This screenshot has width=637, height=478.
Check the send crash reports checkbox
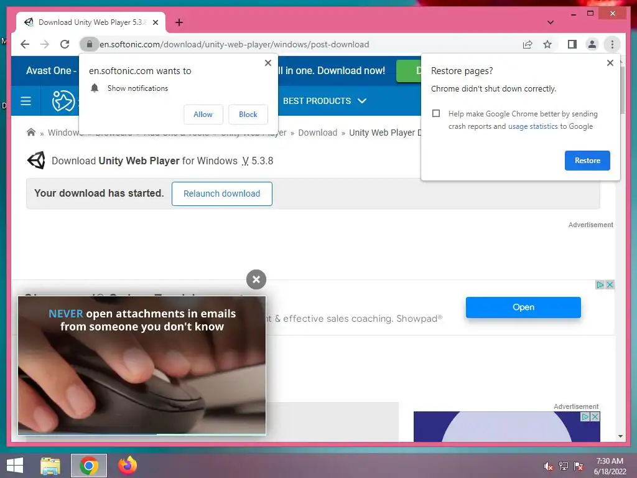pyautogui.click(x=436, y=113)
